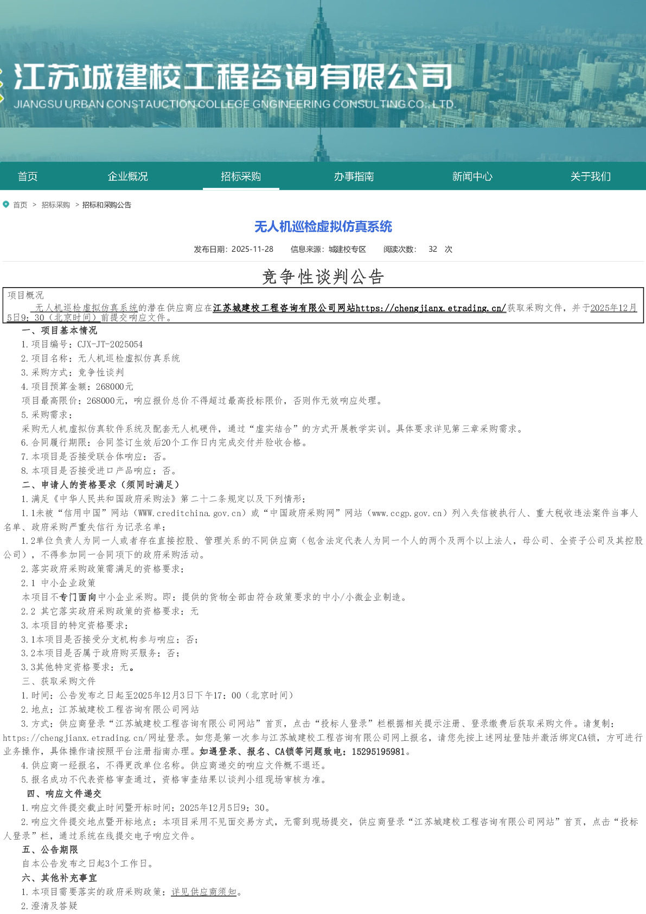This screenshot has width=646, height=914.
Task: Select the 招标采购 navigation tab
Action: pos(241,176)
